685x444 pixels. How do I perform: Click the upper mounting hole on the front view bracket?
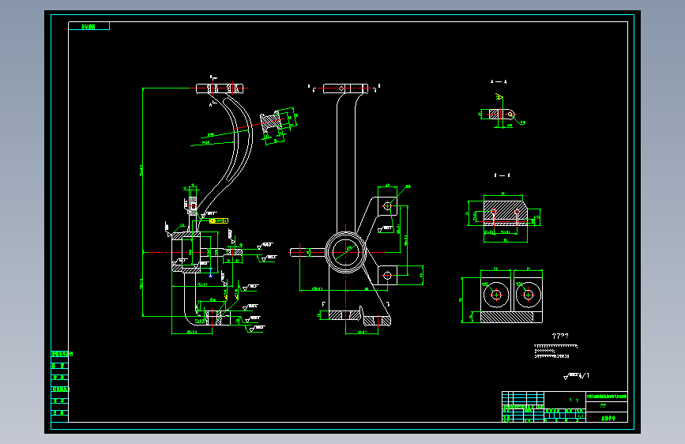tap(387, 205)
